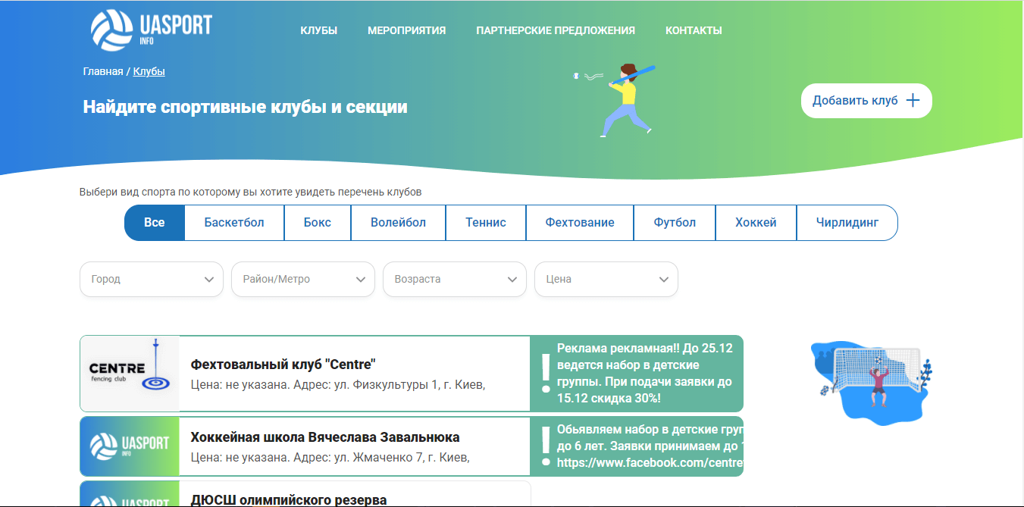Image resolution: width=1024 pixels, height=507 pixels.
Task: Filter clubs by Фехтование
Action: tap(580, 223)
